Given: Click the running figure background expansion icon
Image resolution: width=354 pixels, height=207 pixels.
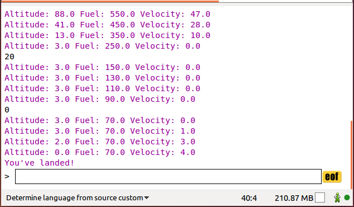Looking at the screenshot, I should click(x=337, y=197).
